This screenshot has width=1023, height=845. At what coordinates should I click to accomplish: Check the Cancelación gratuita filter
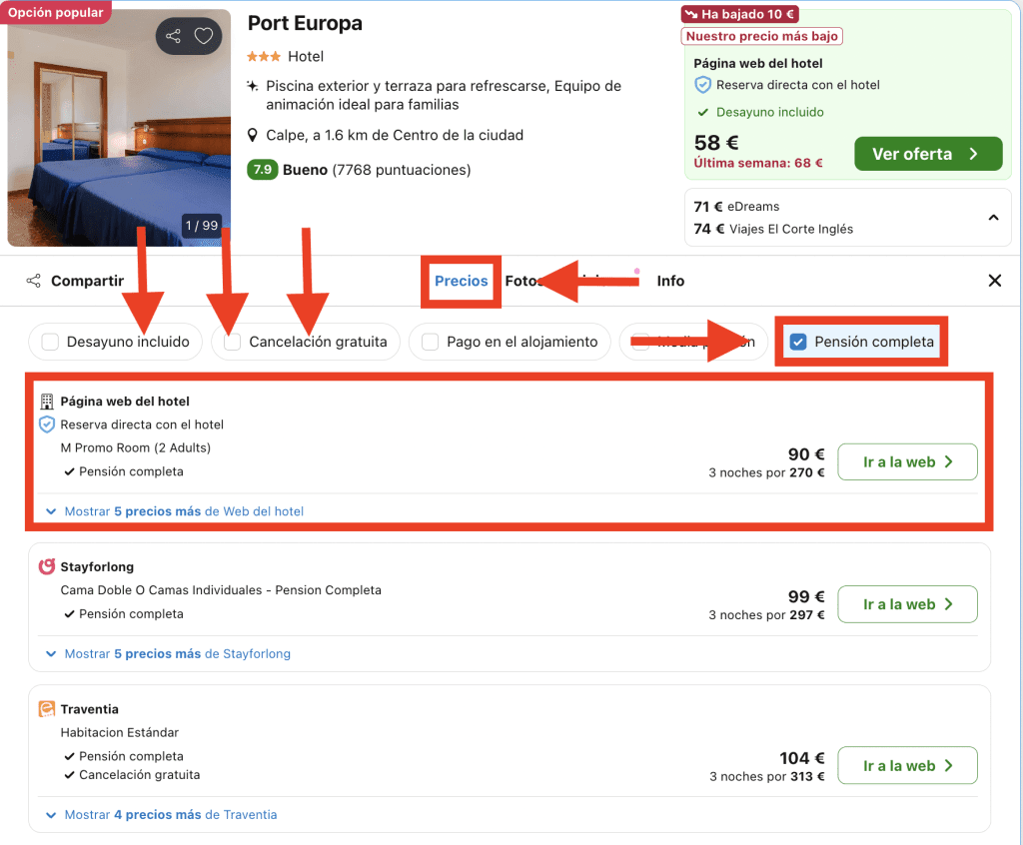pyautogui.click(x=233, y=343)
